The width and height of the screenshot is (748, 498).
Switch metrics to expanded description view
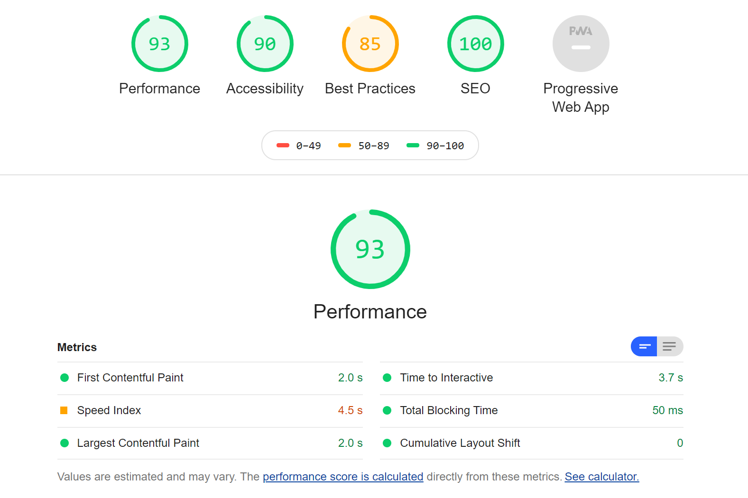(x=670, y=346)
